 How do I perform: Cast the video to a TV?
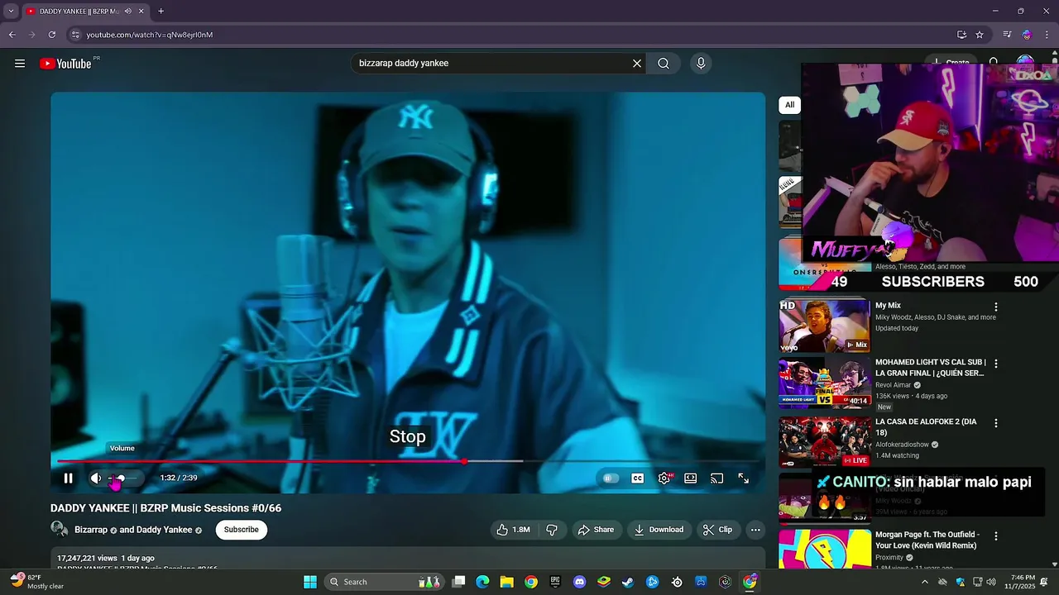coord(717,478)
